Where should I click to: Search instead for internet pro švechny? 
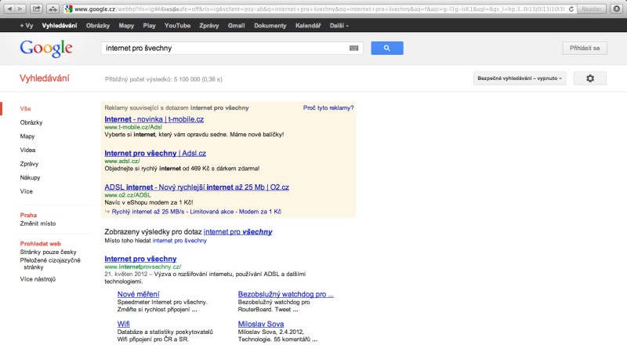click(179, 241)
